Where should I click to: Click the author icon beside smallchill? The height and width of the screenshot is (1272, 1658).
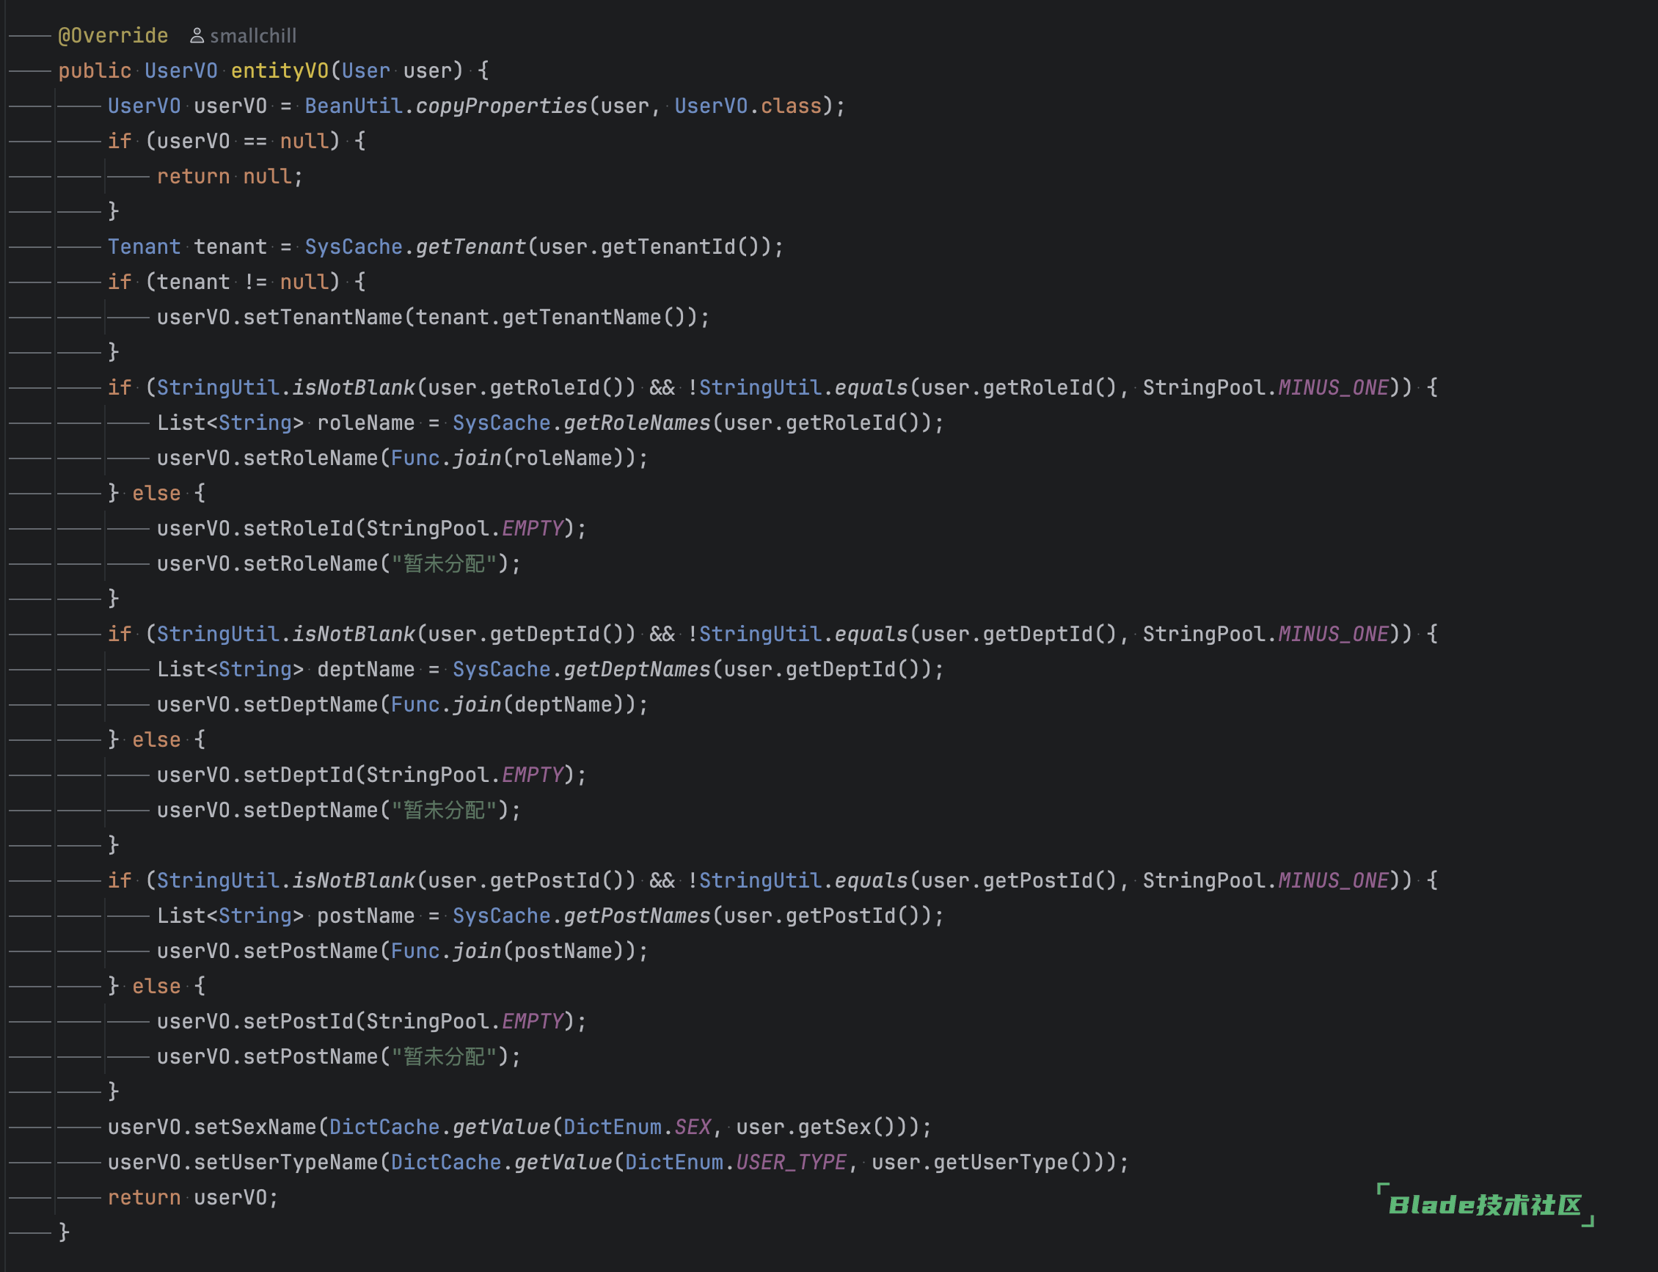point(197,36)
